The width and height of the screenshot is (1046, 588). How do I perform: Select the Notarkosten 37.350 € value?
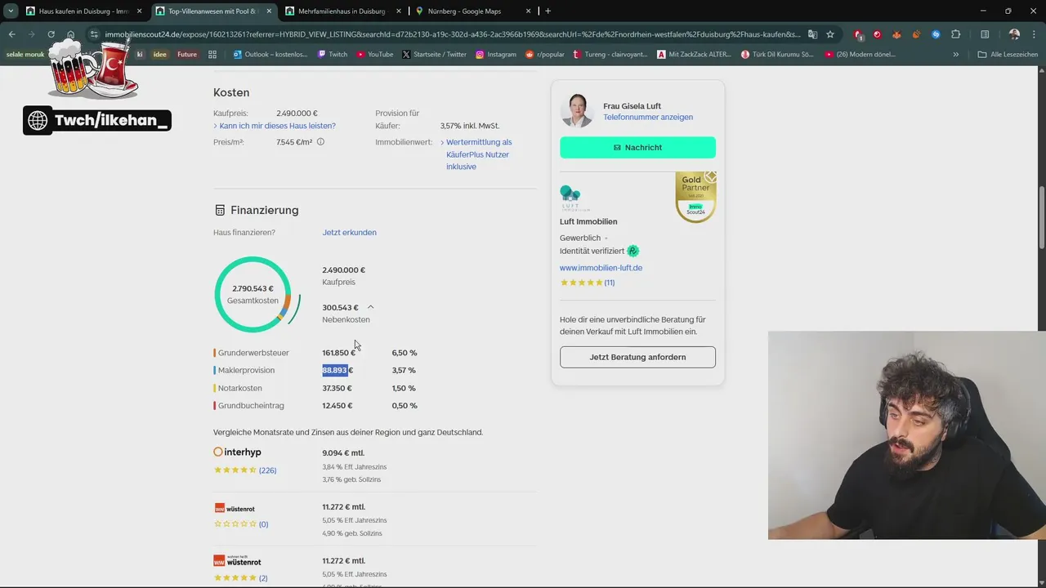[x=337, y=389]
